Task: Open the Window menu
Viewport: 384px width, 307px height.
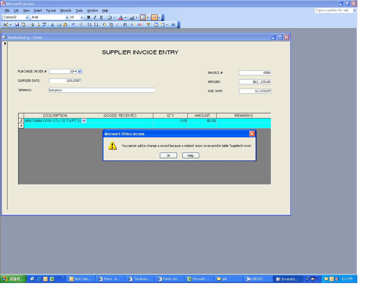Action: 92,10
